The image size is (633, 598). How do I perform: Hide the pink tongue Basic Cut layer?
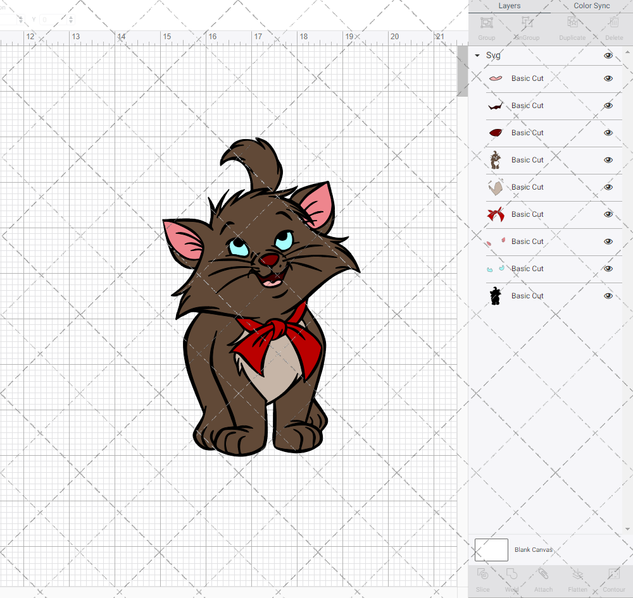tap(608, 78)
